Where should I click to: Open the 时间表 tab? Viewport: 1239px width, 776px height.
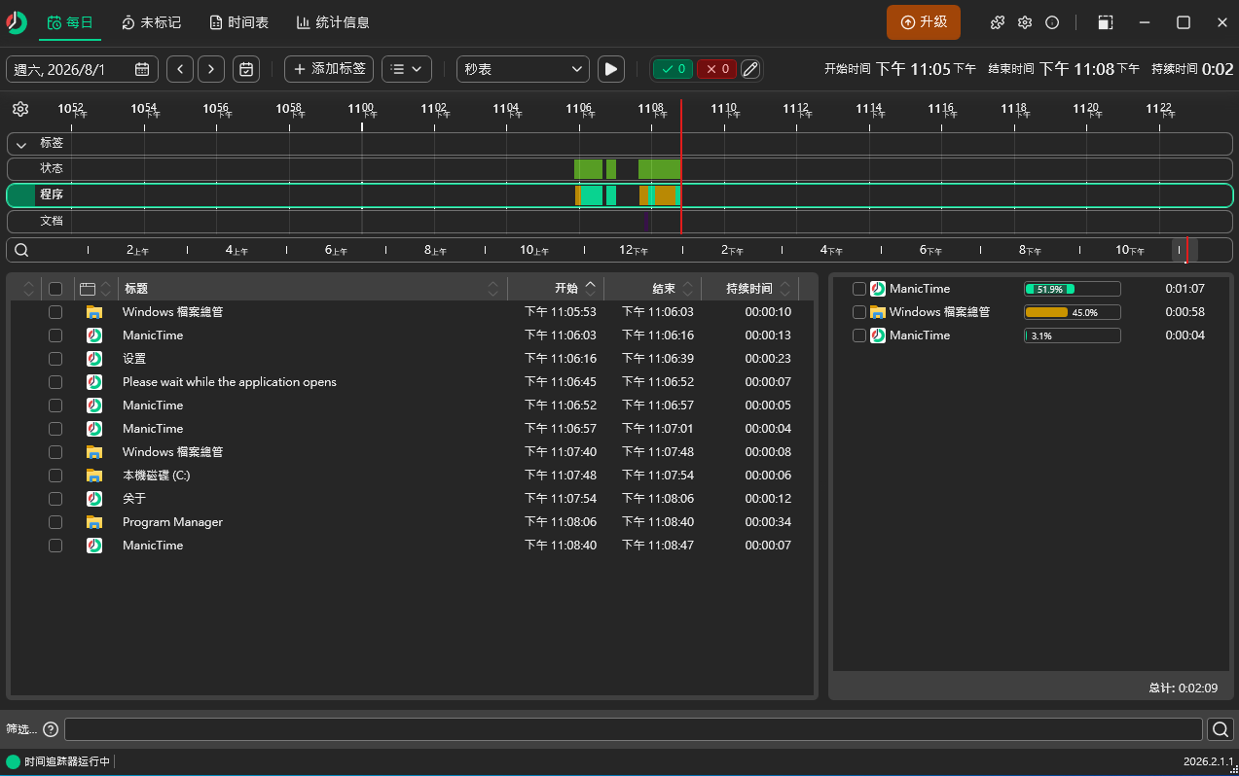point(238,22)
